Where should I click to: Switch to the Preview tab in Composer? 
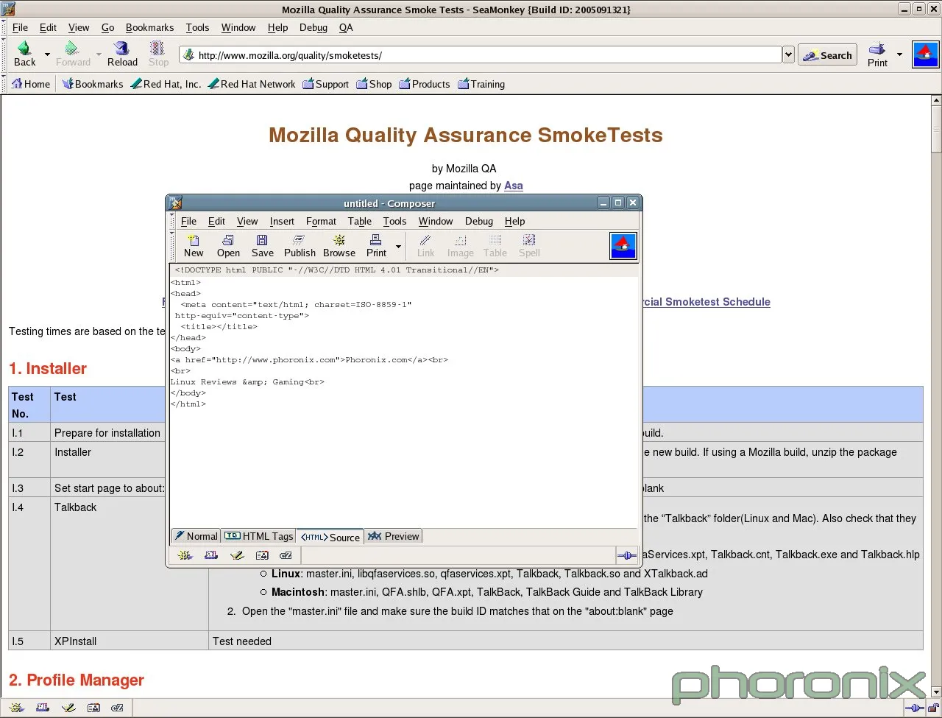(x=394, y=536)
